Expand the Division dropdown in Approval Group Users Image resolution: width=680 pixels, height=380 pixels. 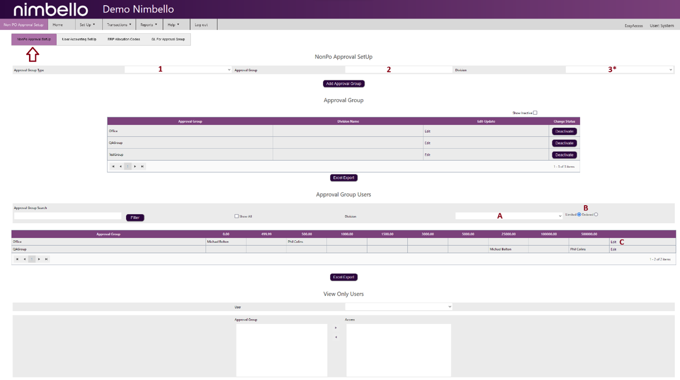[509, 216]
